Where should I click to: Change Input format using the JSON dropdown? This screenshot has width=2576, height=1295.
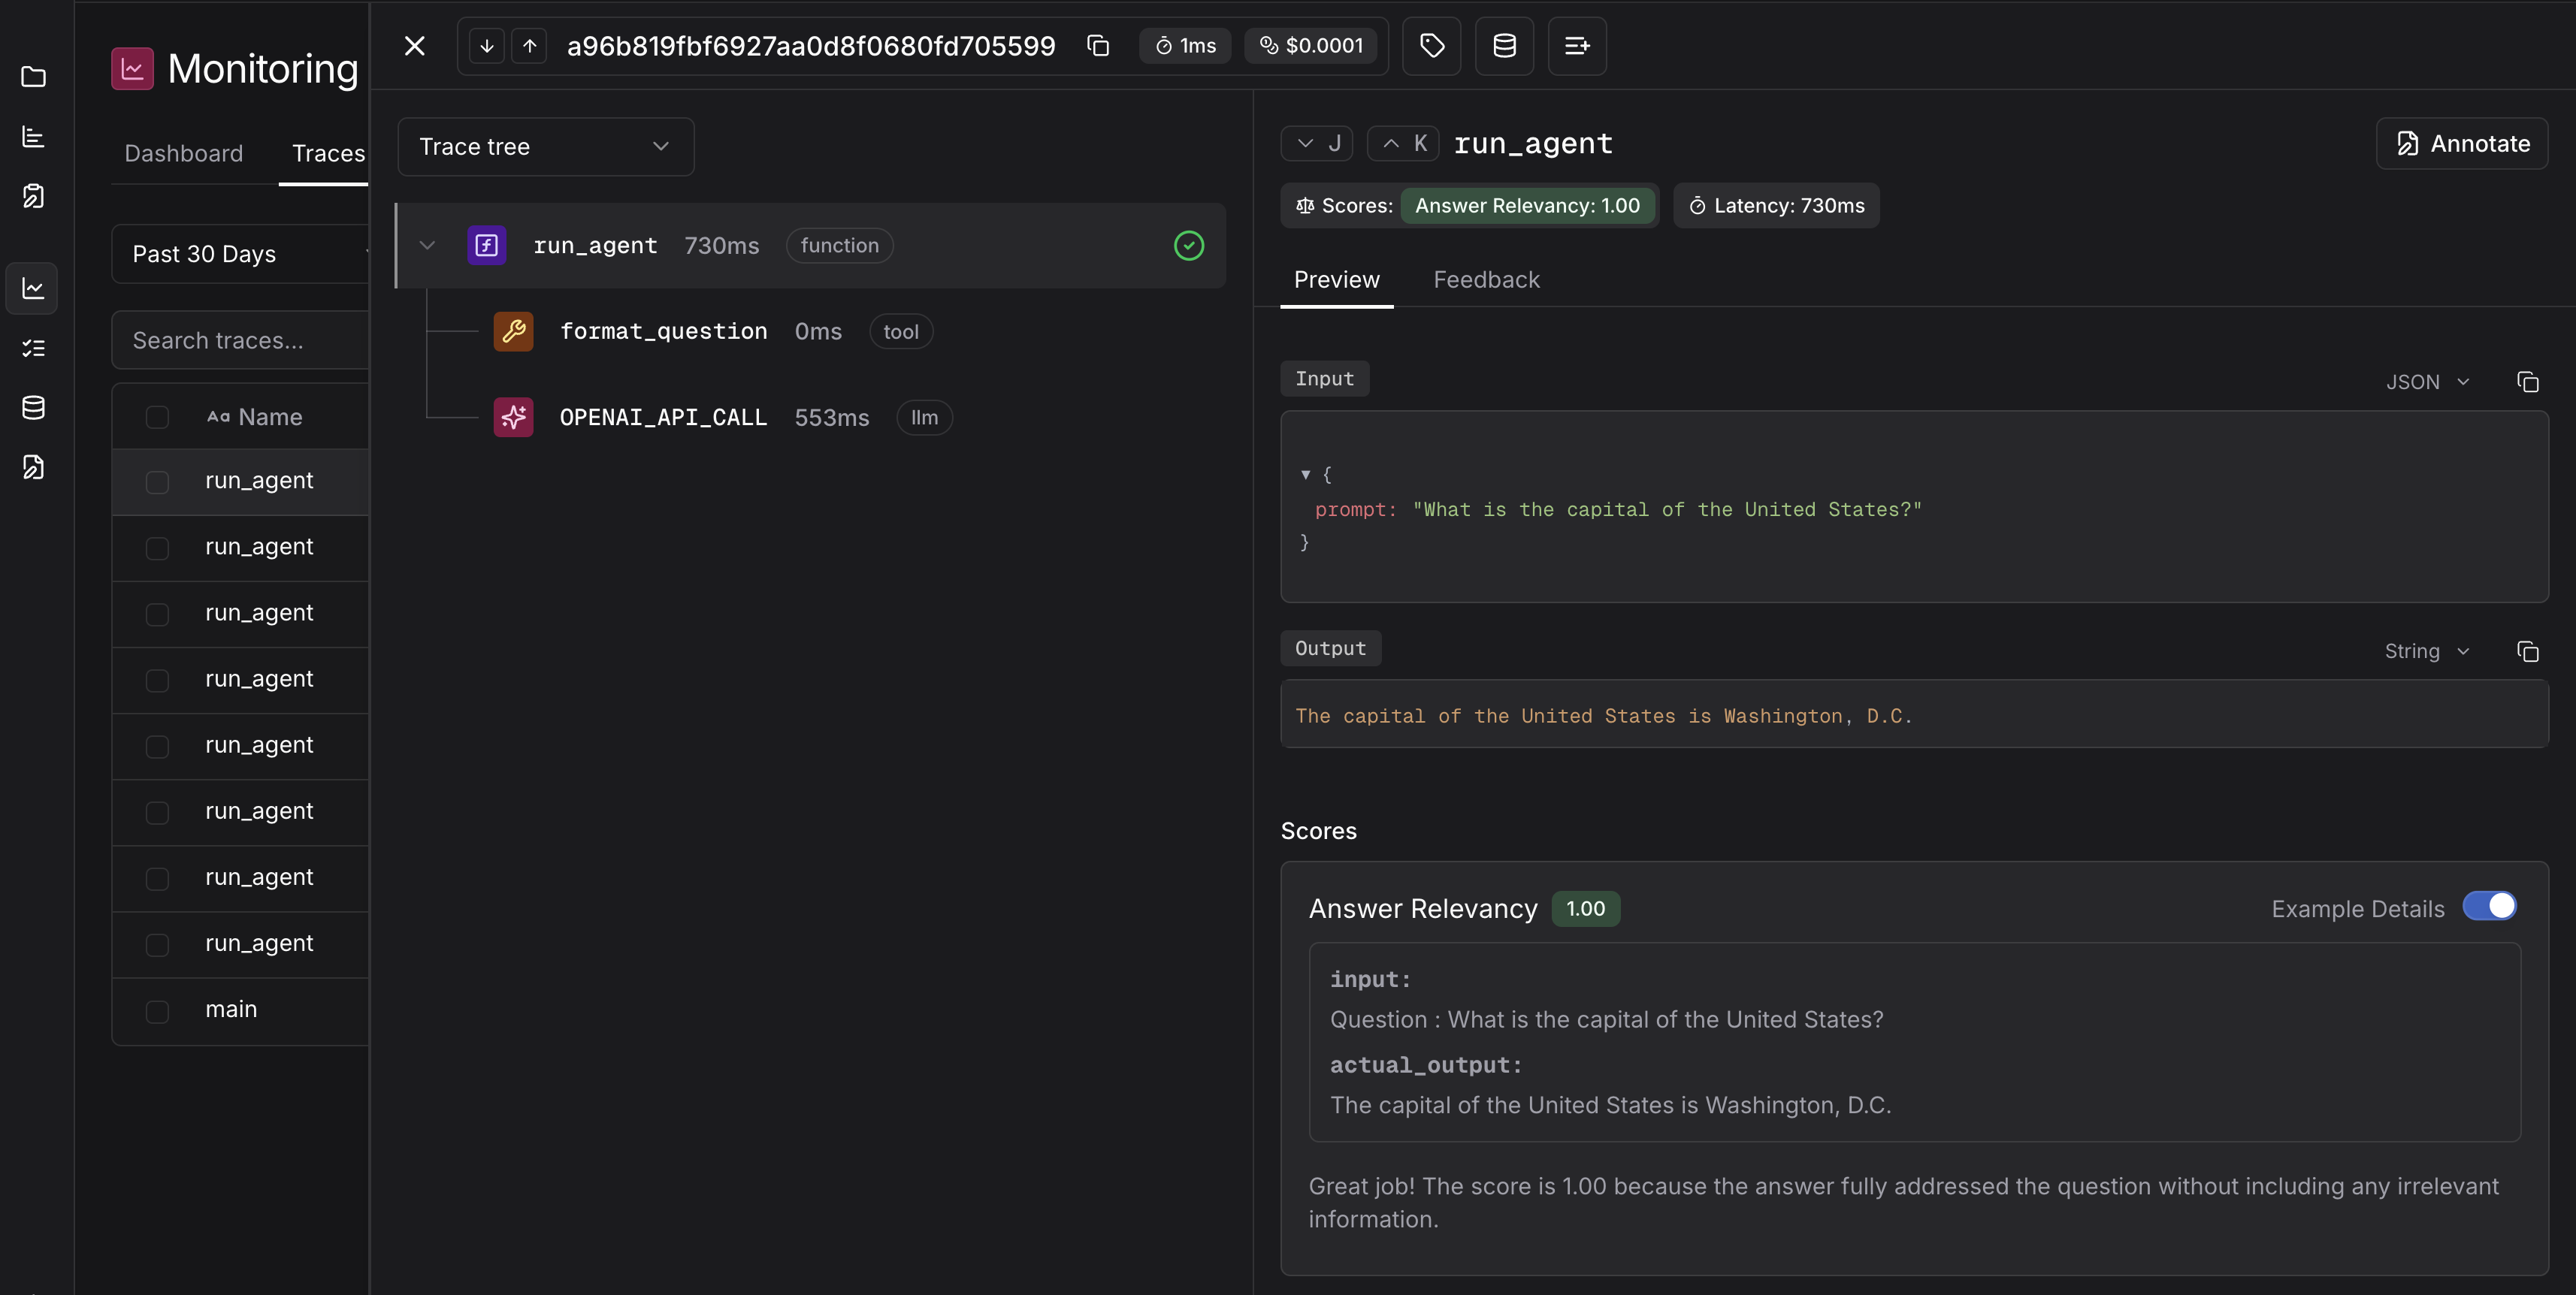[2427, 382]
